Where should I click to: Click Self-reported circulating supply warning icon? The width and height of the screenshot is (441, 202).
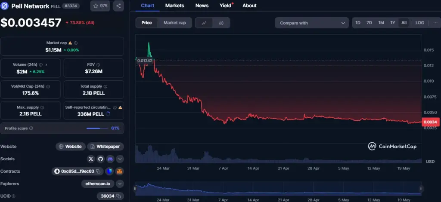[121, 107]
